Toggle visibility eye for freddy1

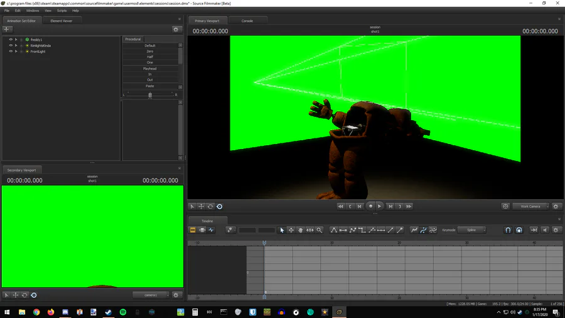tap(11, 40)
